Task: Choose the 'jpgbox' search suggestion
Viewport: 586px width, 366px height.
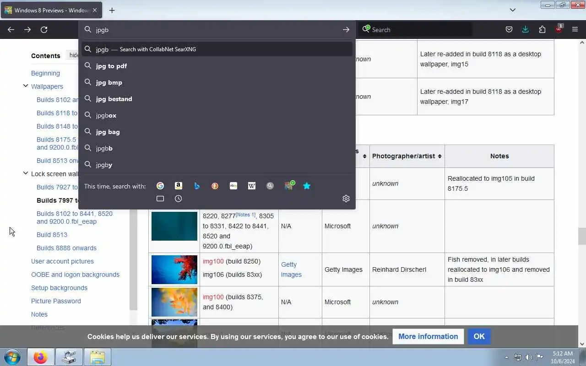Action: pos(217,115)
